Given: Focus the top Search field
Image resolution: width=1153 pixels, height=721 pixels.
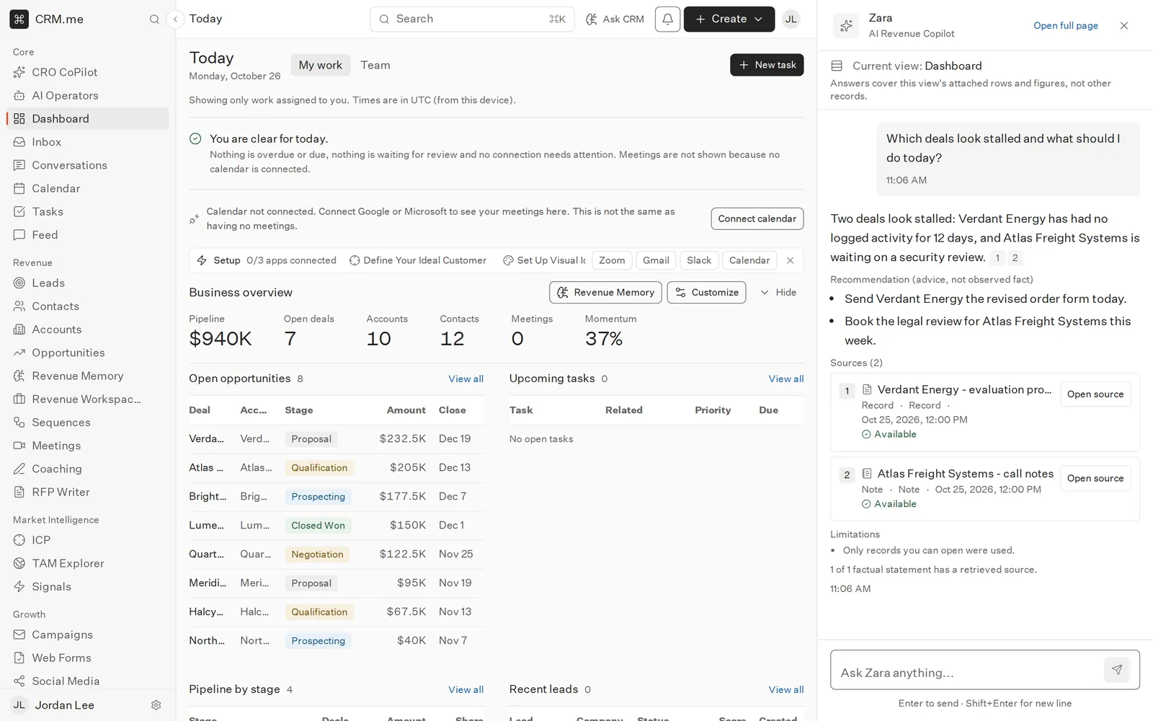Looking at the screenshot, I should [472, 19].
